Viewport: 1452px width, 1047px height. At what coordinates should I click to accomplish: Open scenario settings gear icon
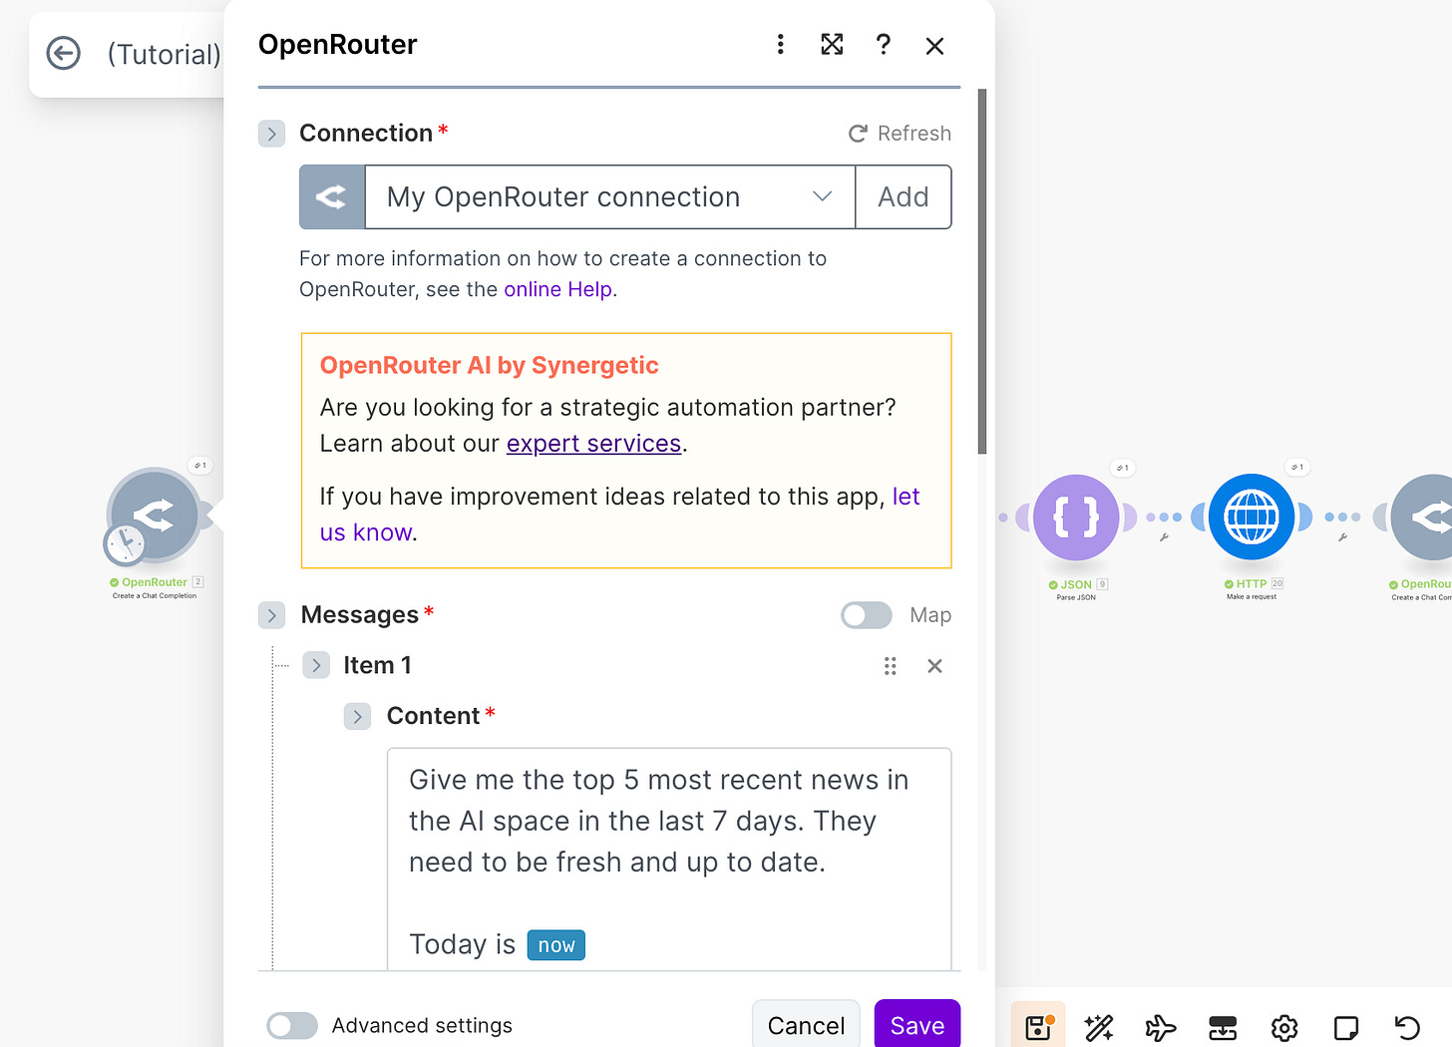1284,1027
